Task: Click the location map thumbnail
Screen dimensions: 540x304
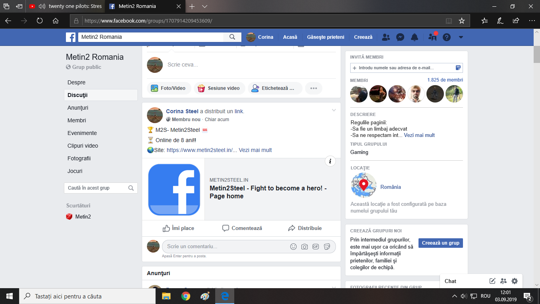Action: click(x=364, y=185)
